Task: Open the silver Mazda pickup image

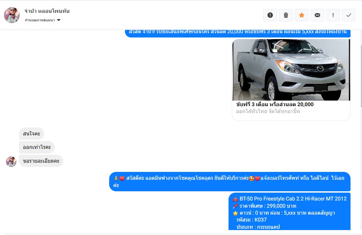Action: (291, 70)
